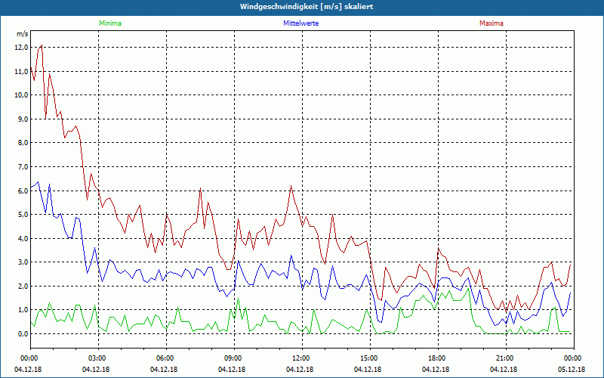Click the 1,0 y-axis value
This screenshot has width=604, height=378.
coord(23,310)
